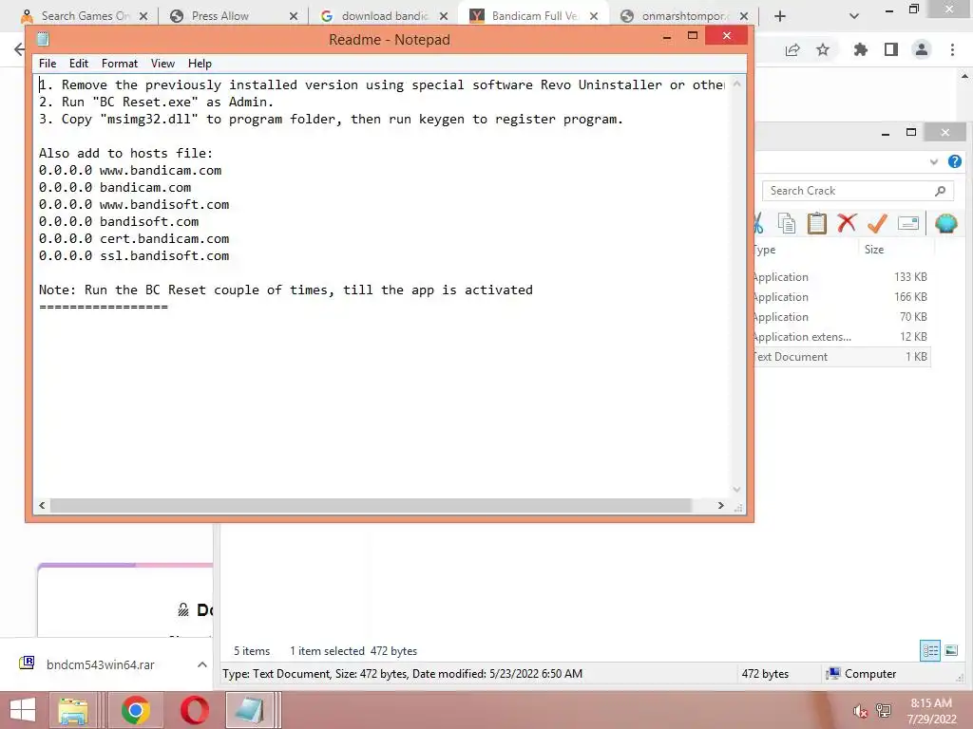
Task: Open a new Chrome tab
Action: [780, 16]
